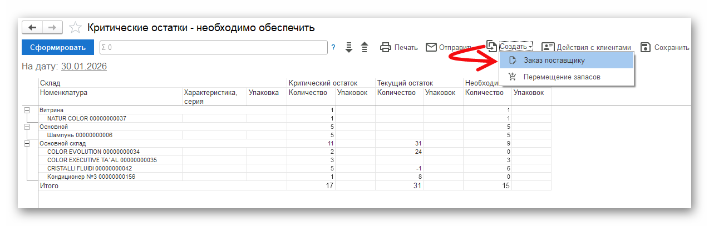The image size is (709, 226).
Task: Collapse the Основной склад group
Action: click(27, 144)
